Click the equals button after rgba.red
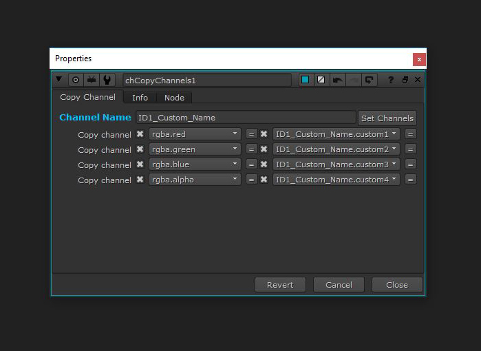Image resolution: width=481 pixels, height=351 pixels. [252, 134]
